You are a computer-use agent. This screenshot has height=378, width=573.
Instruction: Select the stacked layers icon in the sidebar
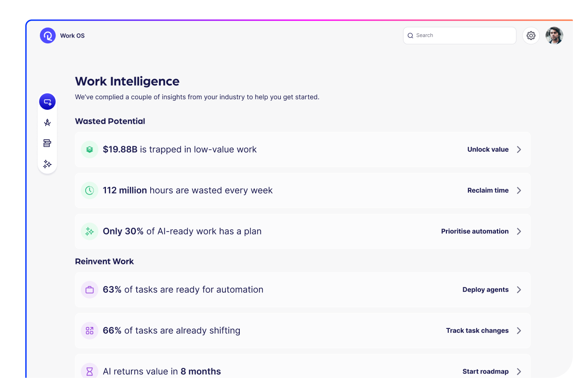47,143
